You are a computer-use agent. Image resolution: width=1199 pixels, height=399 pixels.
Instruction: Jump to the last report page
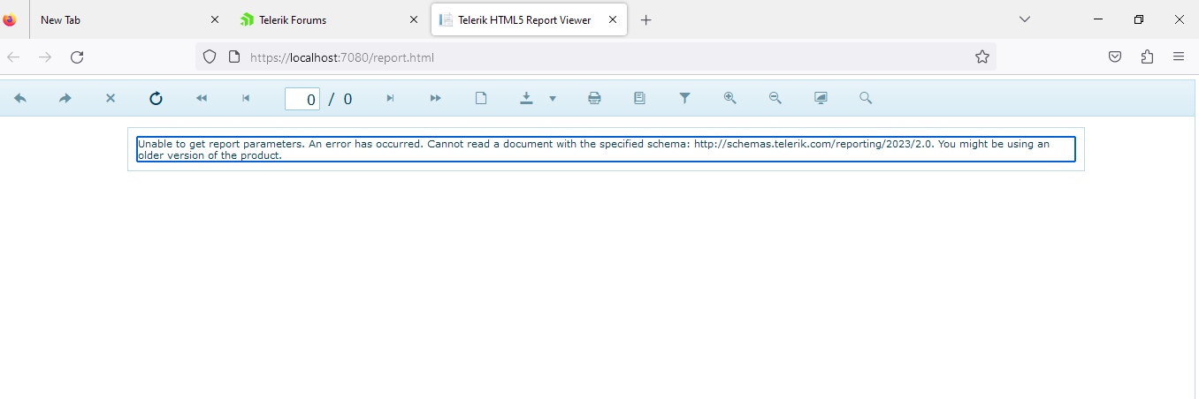[x=435, y=99]
